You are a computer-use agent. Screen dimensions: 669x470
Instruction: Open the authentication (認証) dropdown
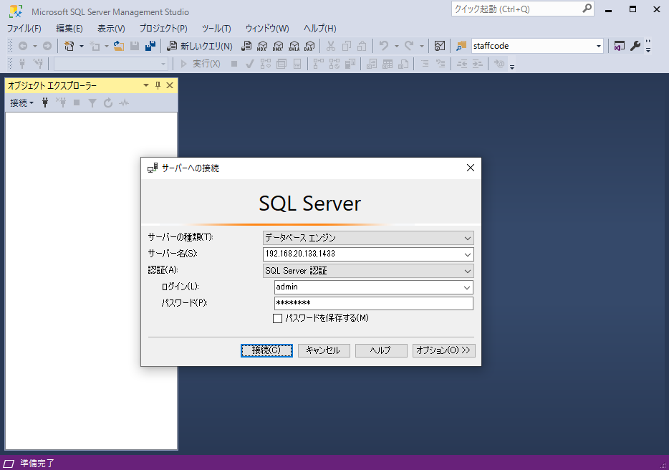pyautogui.click(x=367, y=271)
